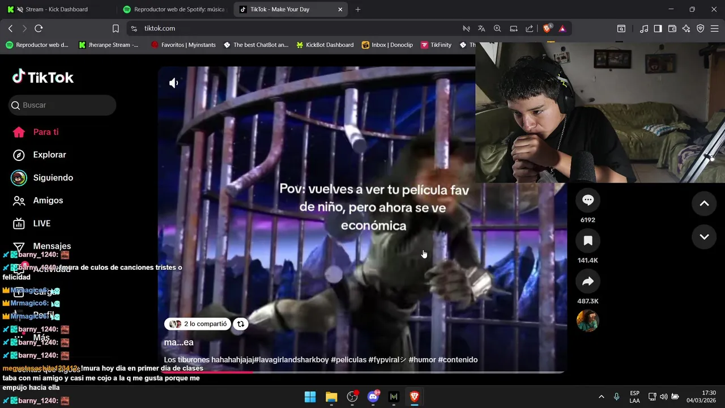Open Discord from taskbar
This screenshot has width=725, height=408.
(x=373, y=397)
